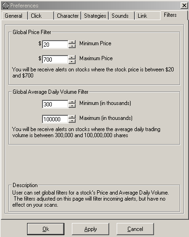The height and width of the screenshot is (237, 189).
Task: Lower minimum volume using down spinner
Action: pyautogui.click(x=72, y=106)
